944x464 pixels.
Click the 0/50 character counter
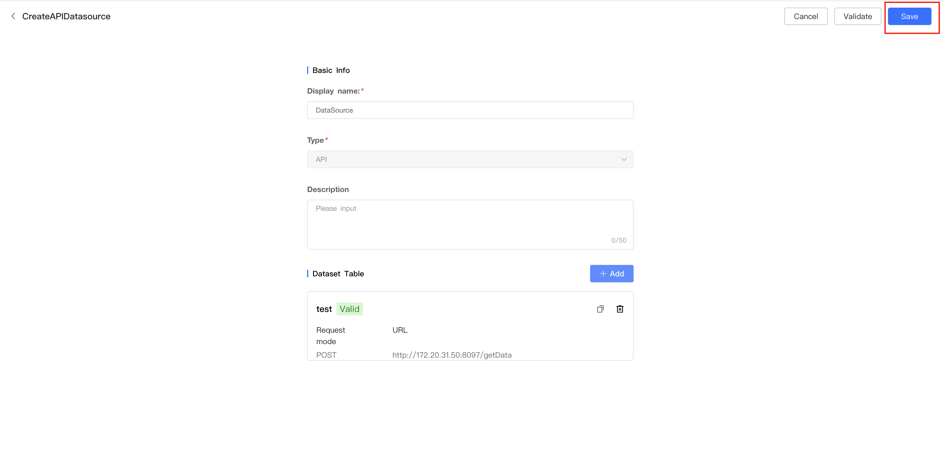(619, 240)
